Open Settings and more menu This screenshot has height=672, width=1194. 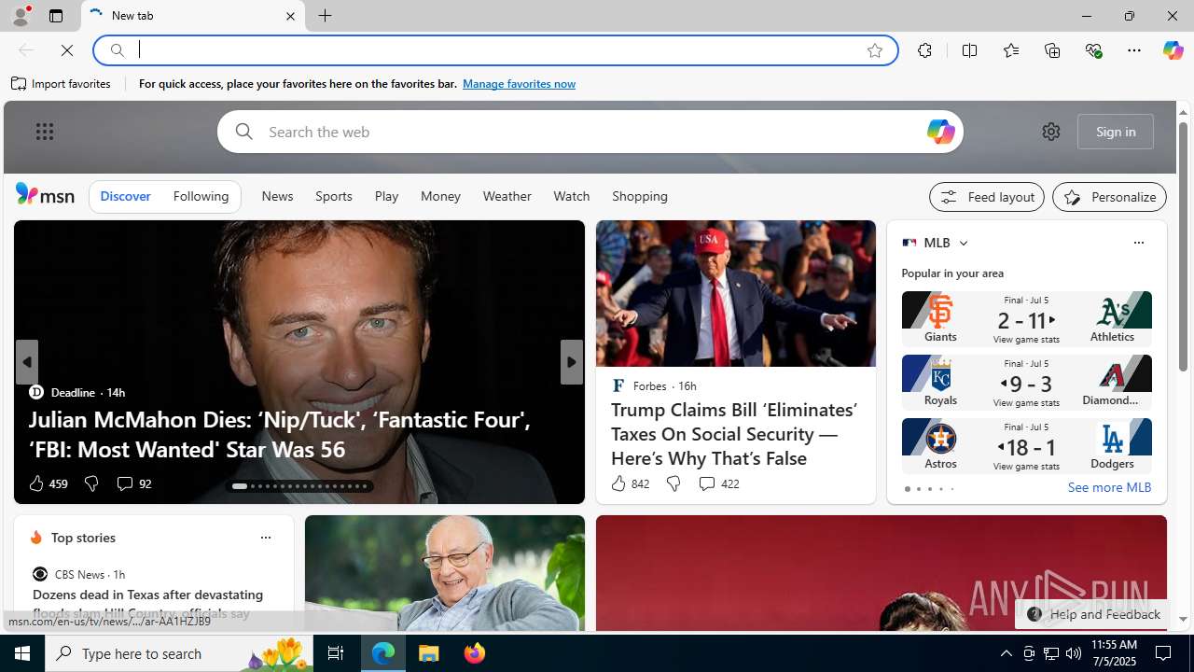[1133, 50]
